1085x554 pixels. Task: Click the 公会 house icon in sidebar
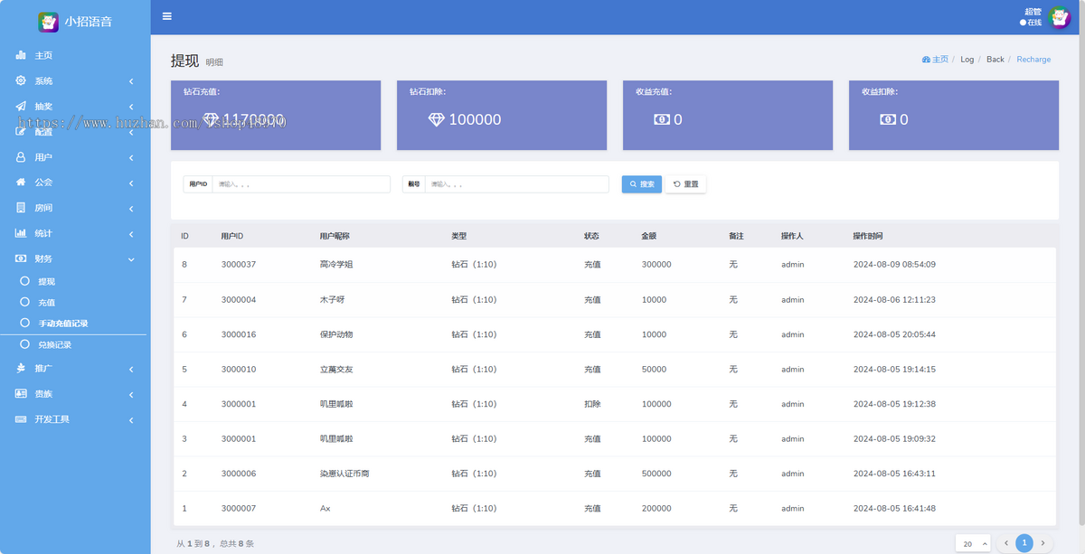point(21,183)
